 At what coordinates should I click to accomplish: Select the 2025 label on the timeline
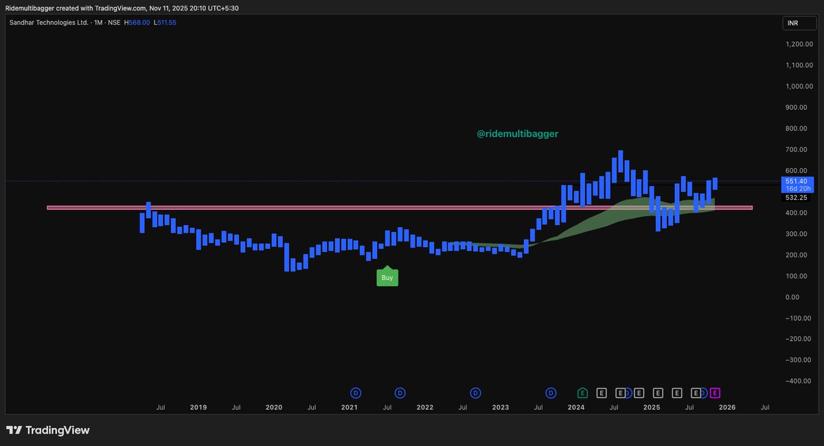coord(651,407)
